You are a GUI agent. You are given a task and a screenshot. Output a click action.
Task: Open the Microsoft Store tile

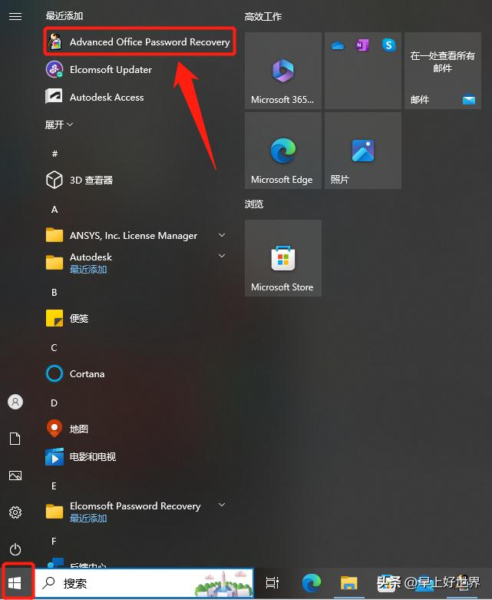(283, 258)
